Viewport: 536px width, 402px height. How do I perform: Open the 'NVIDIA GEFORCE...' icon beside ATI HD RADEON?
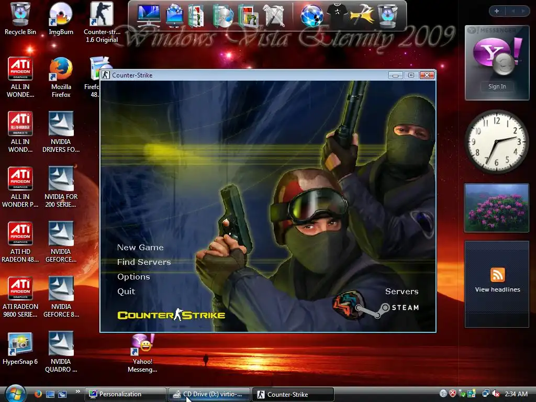(61, 242)
